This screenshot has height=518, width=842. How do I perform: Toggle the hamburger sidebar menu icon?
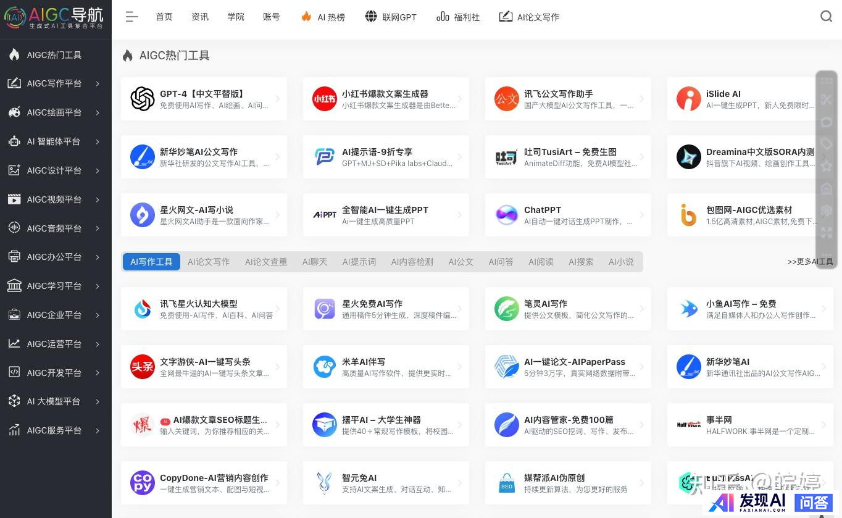pyautogui.click(x=131, y=17)
